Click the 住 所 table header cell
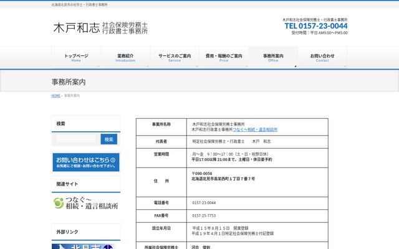Screen dimensions: 399x249 click(x=161, y=182)
